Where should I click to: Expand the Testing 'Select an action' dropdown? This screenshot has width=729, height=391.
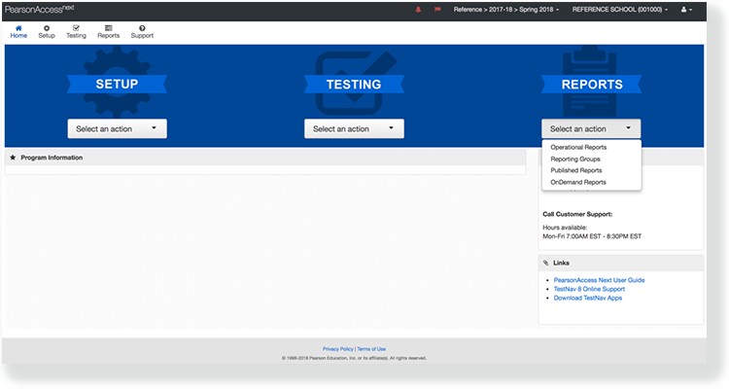pos(353,128)
